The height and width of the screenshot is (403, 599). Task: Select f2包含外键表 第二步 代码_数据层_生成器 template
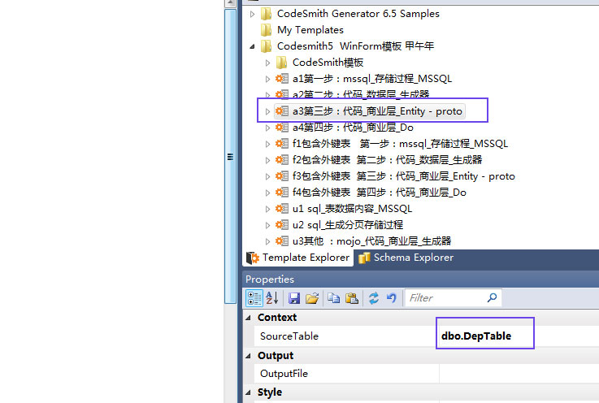click(388, 160)
